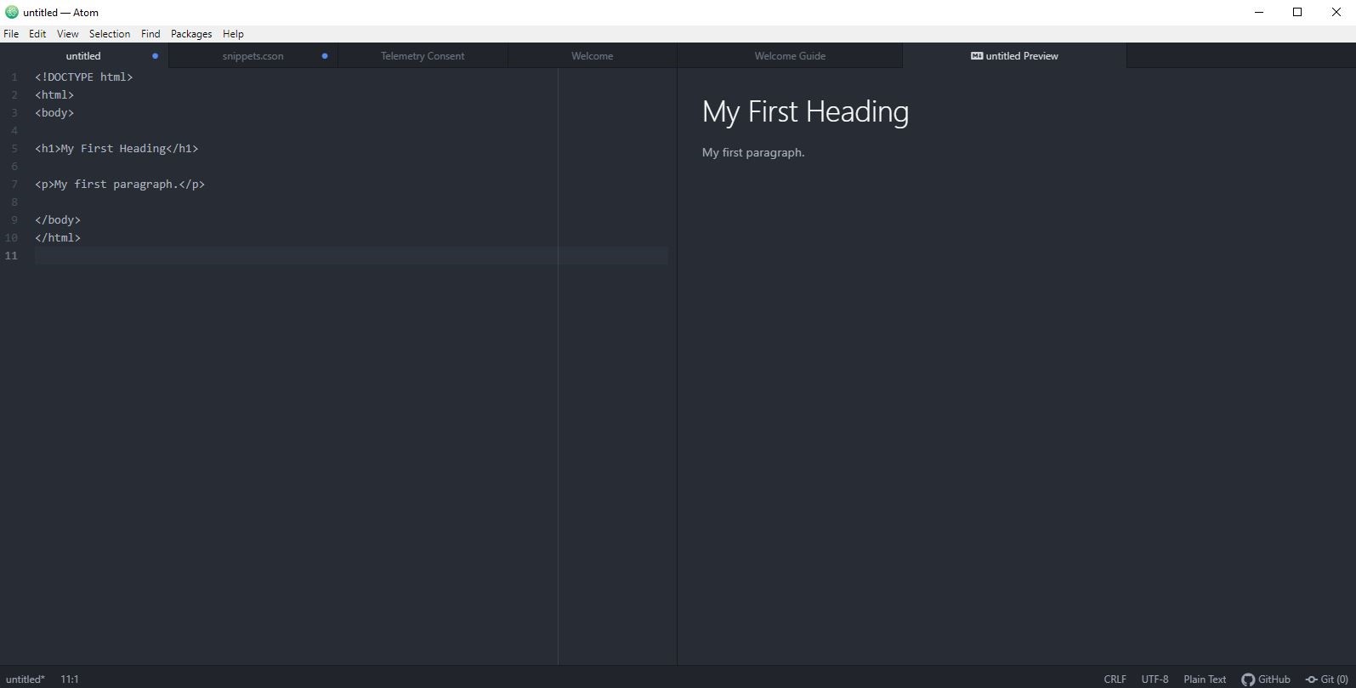Open the Git (0) panel in status bar

1327,679
